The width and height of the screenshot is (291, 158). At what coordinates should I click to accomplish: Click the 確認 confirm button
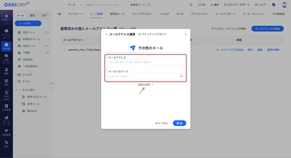point(179,123)
